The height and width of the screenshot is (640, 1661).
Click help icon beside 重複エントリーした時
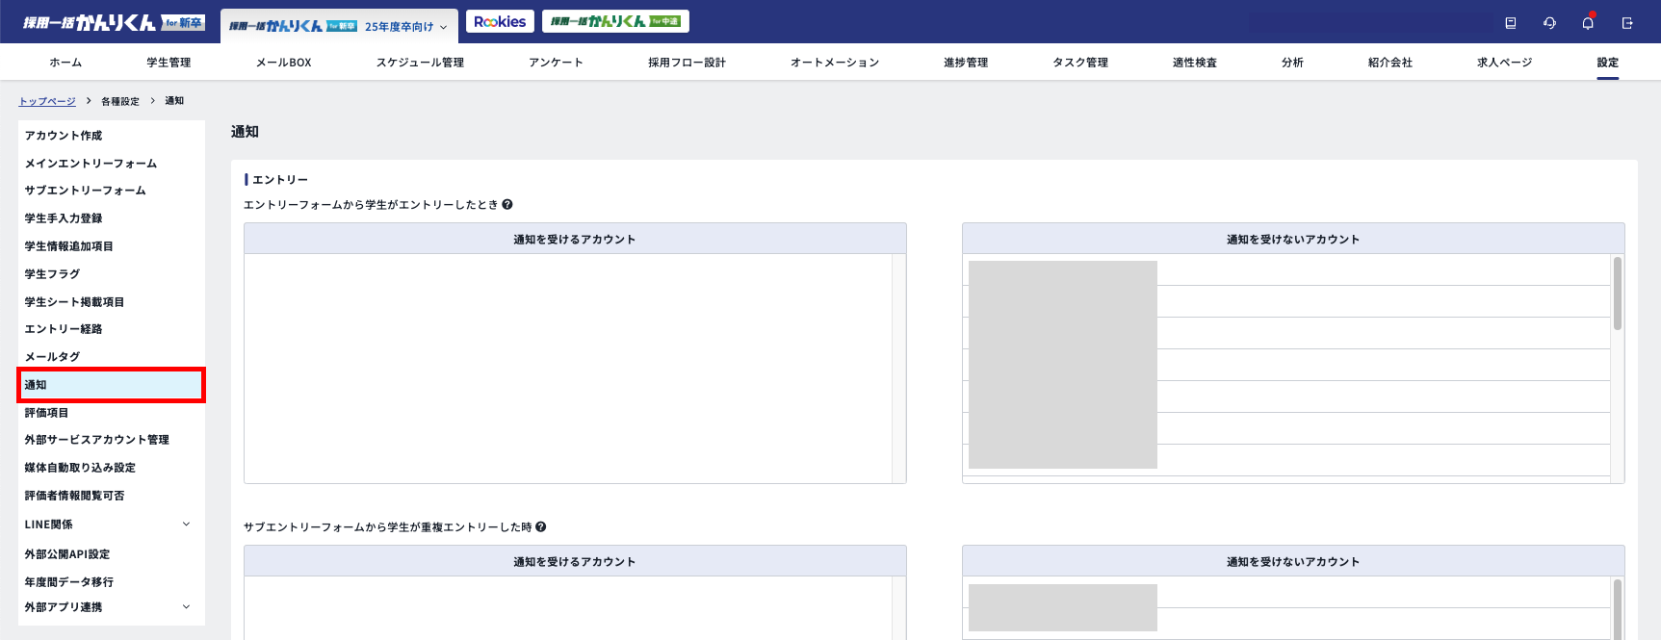[x=541, y=526]
